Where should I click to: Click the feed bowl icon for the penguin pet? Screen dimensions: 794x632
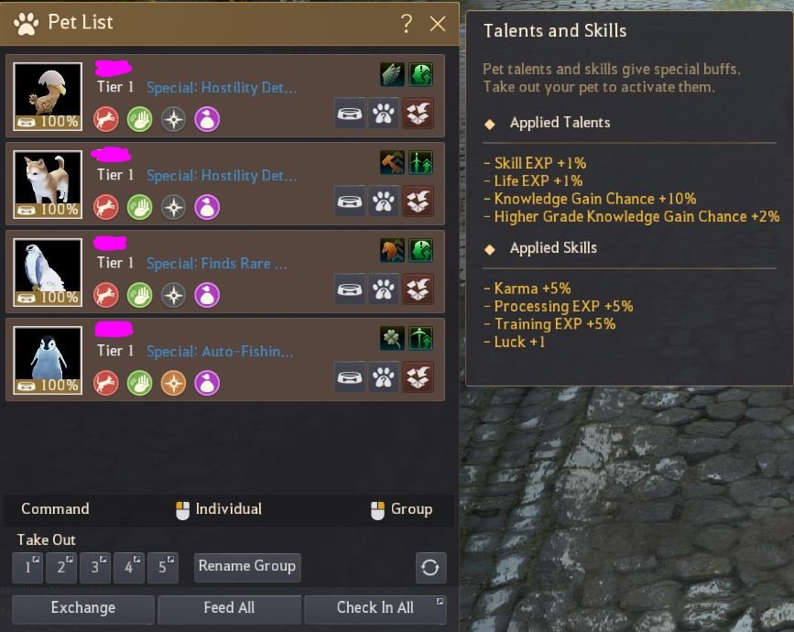click(x=350, y=377)
